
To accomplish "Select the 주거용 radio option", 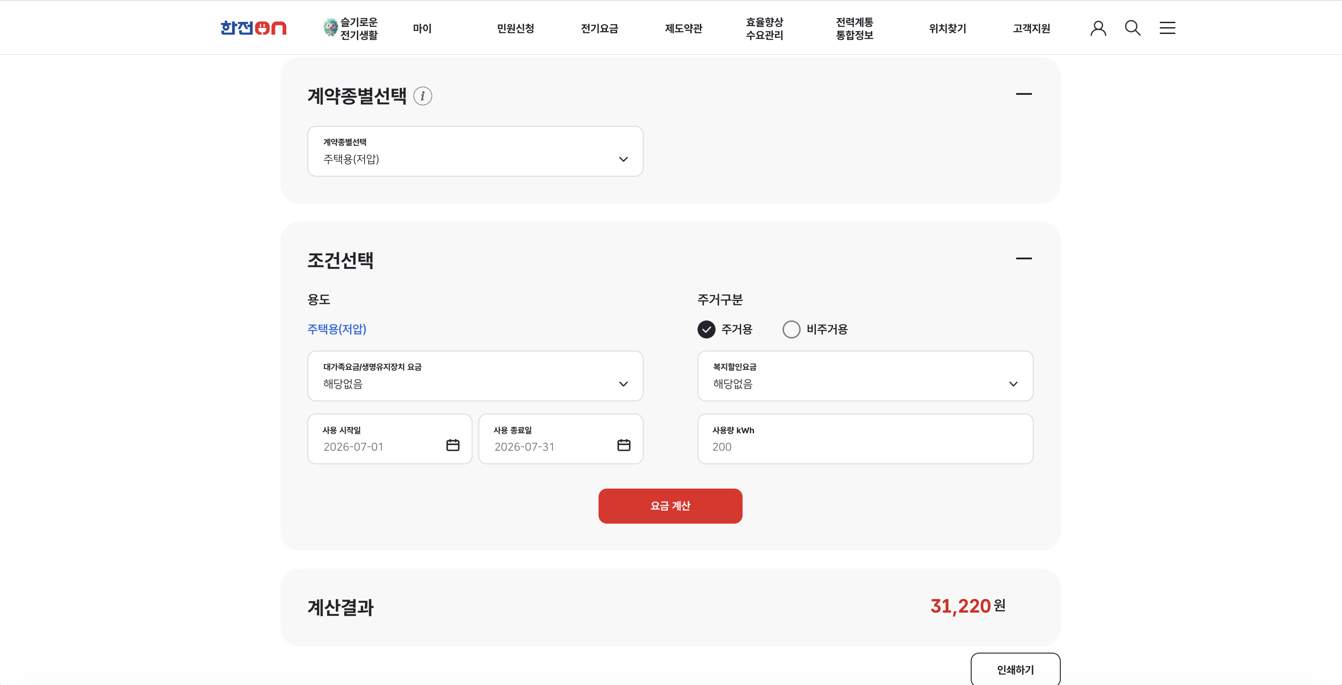I will coord(707,329).
